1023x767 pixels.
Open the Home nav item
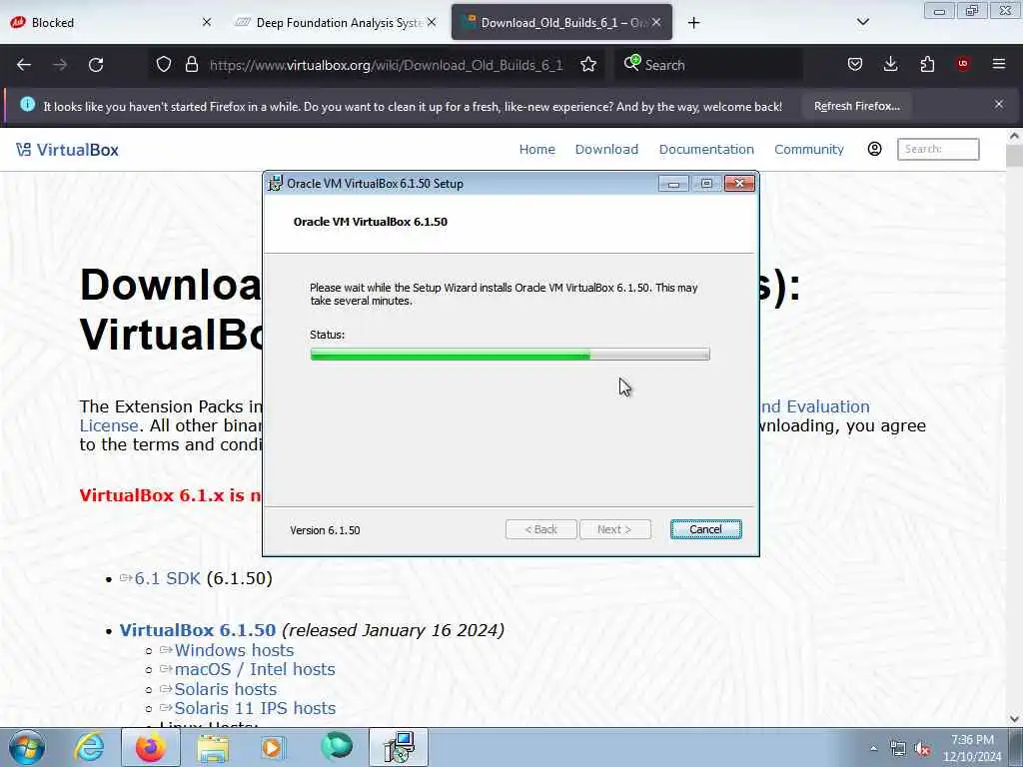(x=536, y=150)
